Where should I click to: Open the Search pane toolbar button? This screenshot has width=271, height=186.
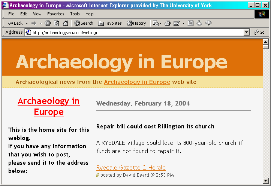[84, 23]
